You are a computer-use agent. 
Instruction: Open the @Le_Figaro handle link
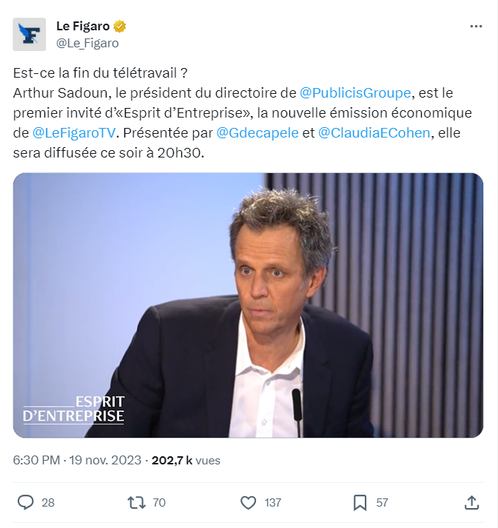87,43
